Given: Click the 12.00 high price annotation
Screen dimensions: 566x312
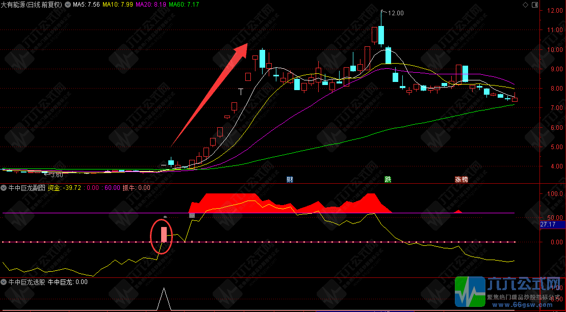Looking at the screenshot, I should click(396, 13).
